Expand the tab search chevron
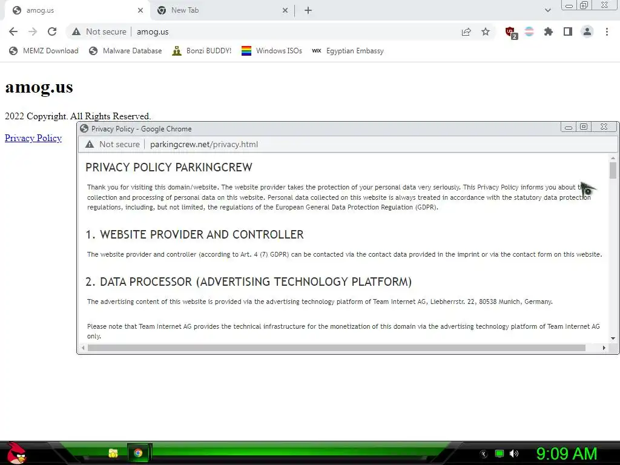Viewport: 620px width, 465px height. (x=547, y=10)
